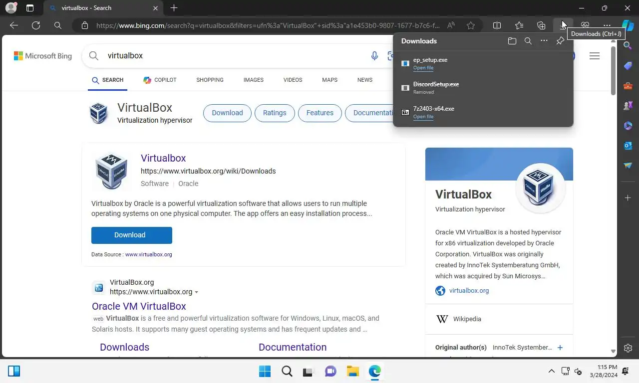Switch to the VIDEOS tab
The width and height of the screenshot is (639, 383).
(x=293, y=80)
